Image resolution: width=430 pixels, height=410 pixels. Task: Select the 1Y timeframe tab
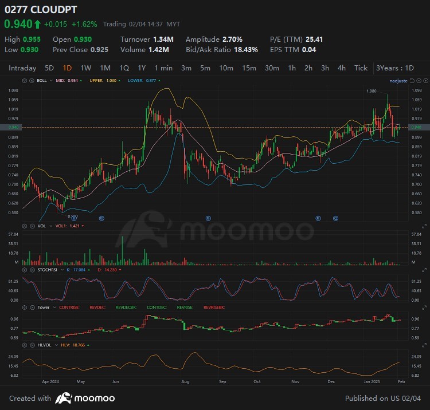(x=142, y=68)
